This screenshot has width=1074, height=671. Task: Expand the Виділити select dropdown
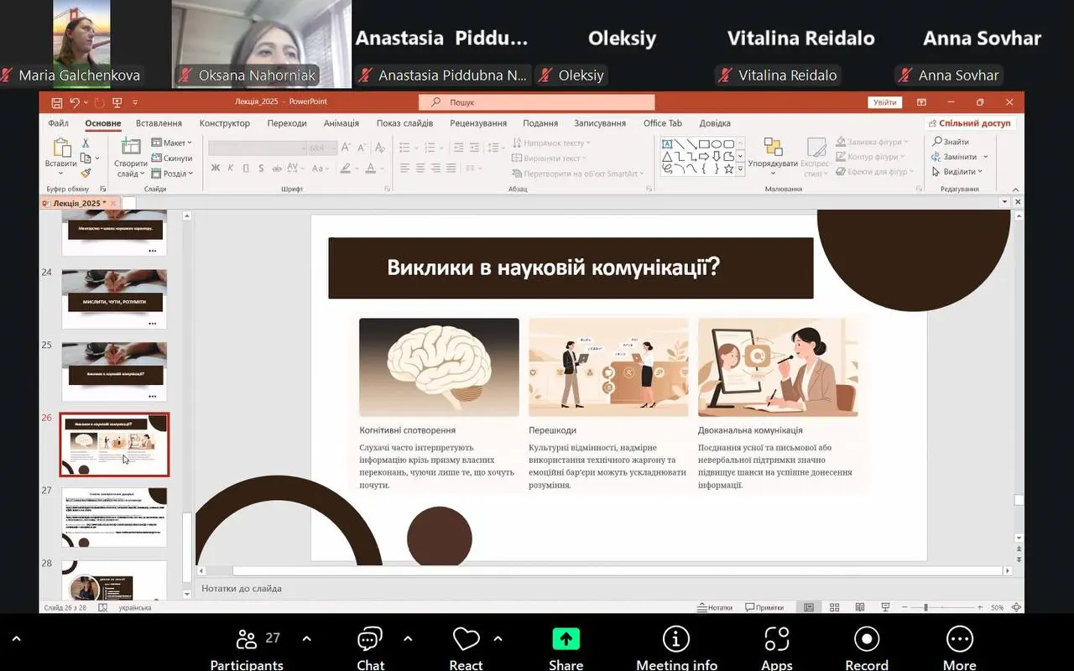[959, 172]
